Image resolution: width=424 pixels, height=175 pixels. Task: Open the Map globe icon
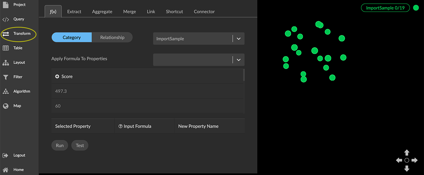(x=5, y=106)
